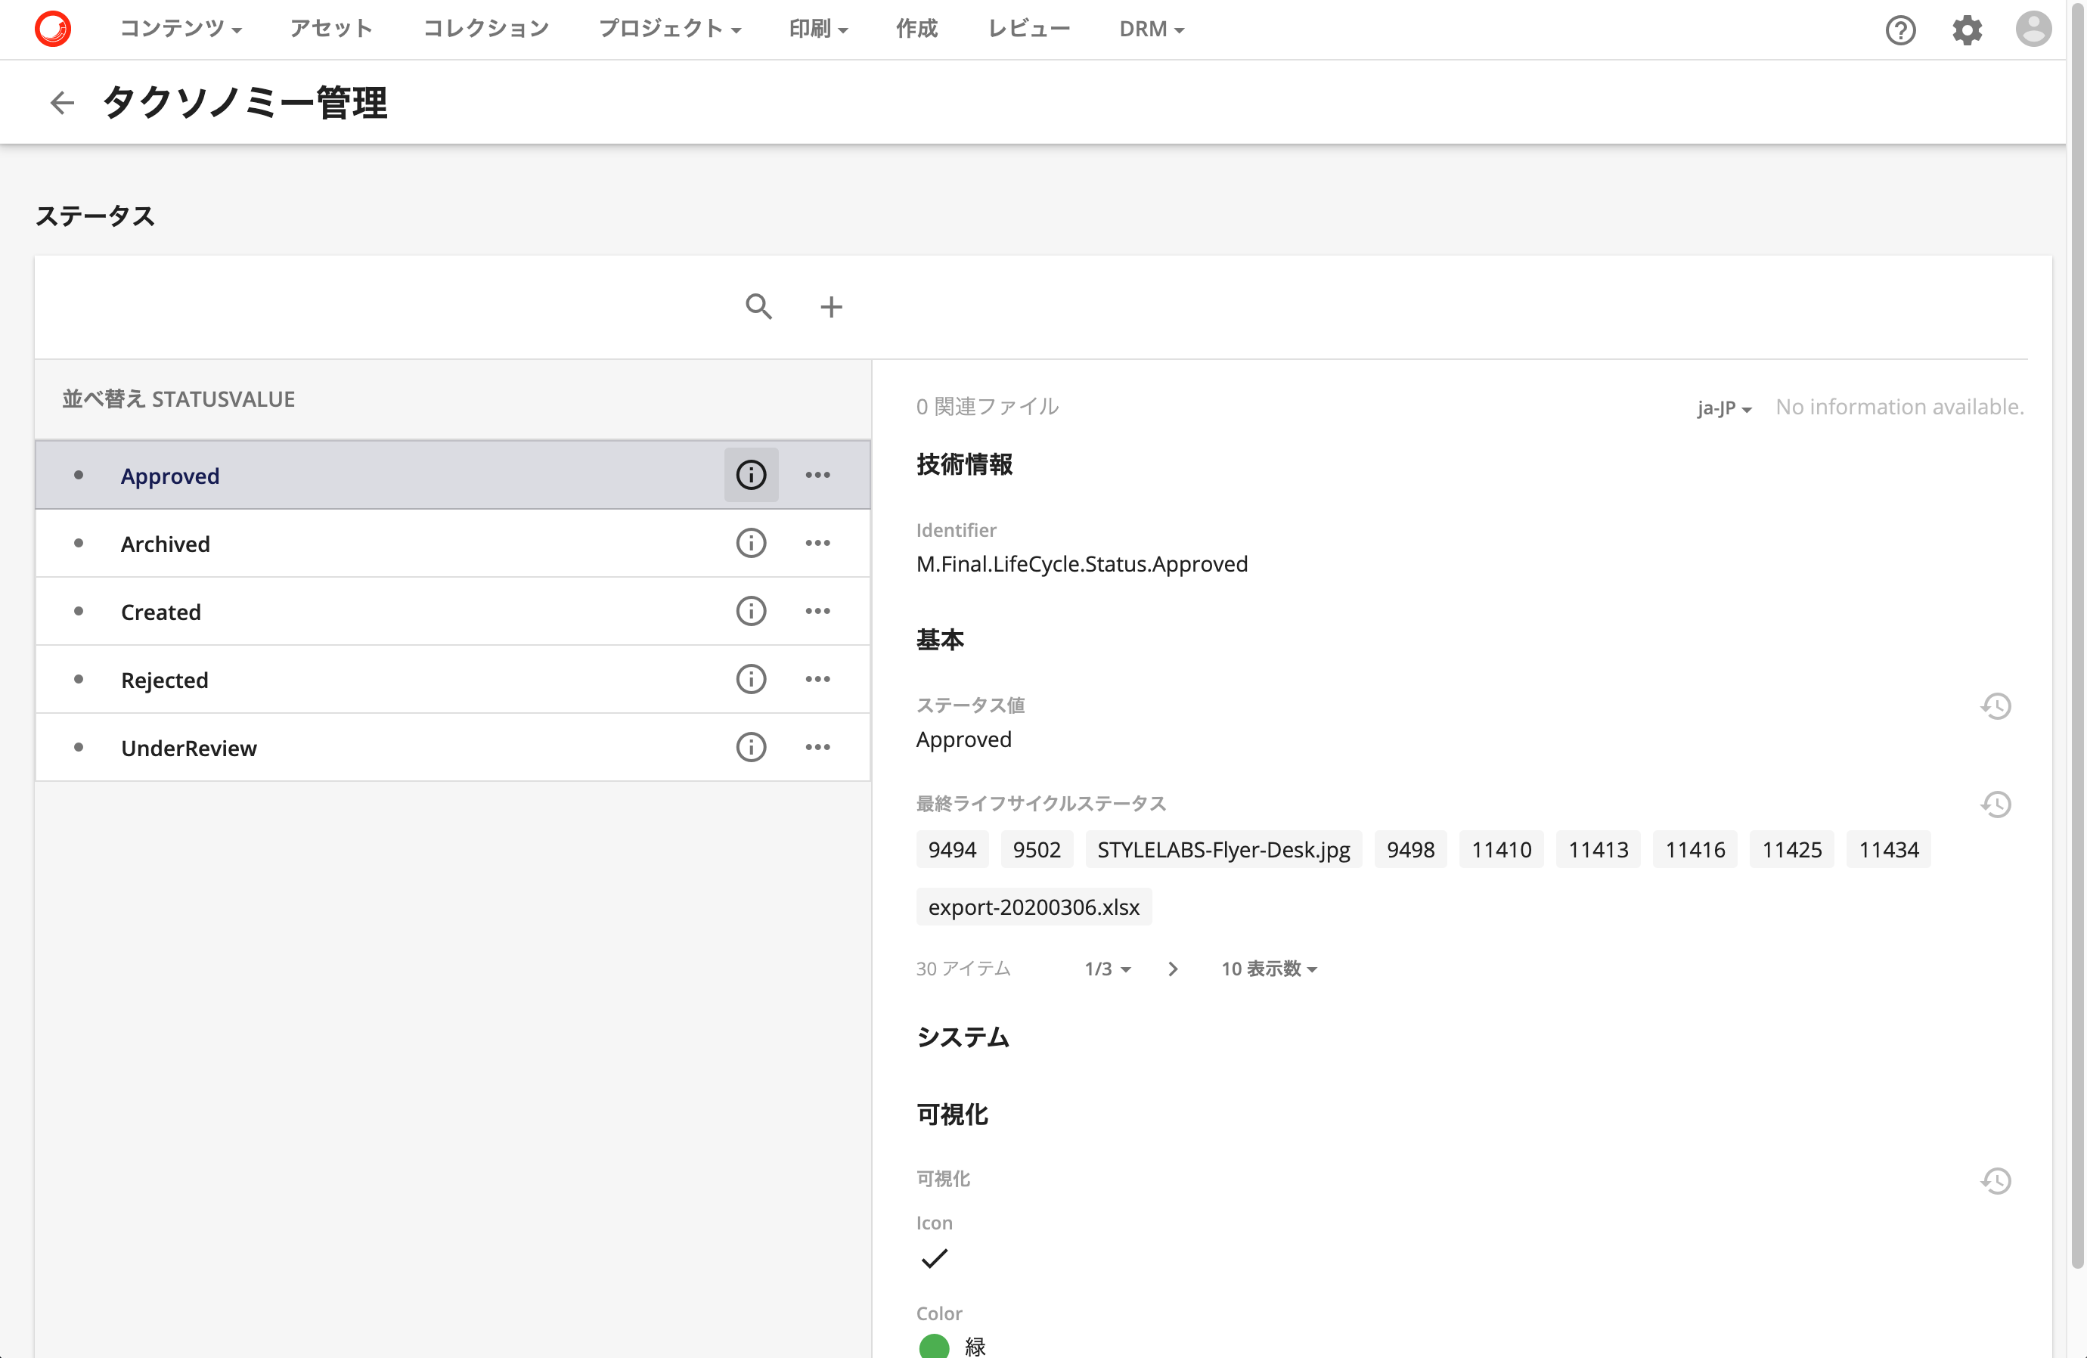Open the help question mark icon
This screenshot has height=1358, width=2087.
tap(1900, 29)
